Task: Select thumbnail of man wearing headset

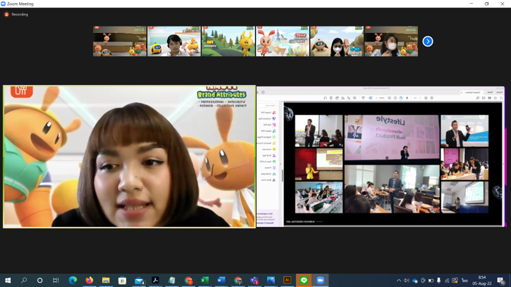Action: tap(174, 41)
